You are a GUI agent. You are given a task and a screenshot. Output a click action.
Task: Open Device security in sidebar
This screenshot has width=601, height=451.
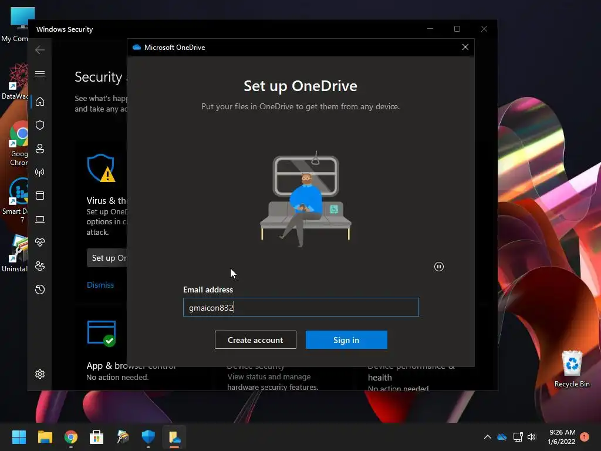click(40, 219)
